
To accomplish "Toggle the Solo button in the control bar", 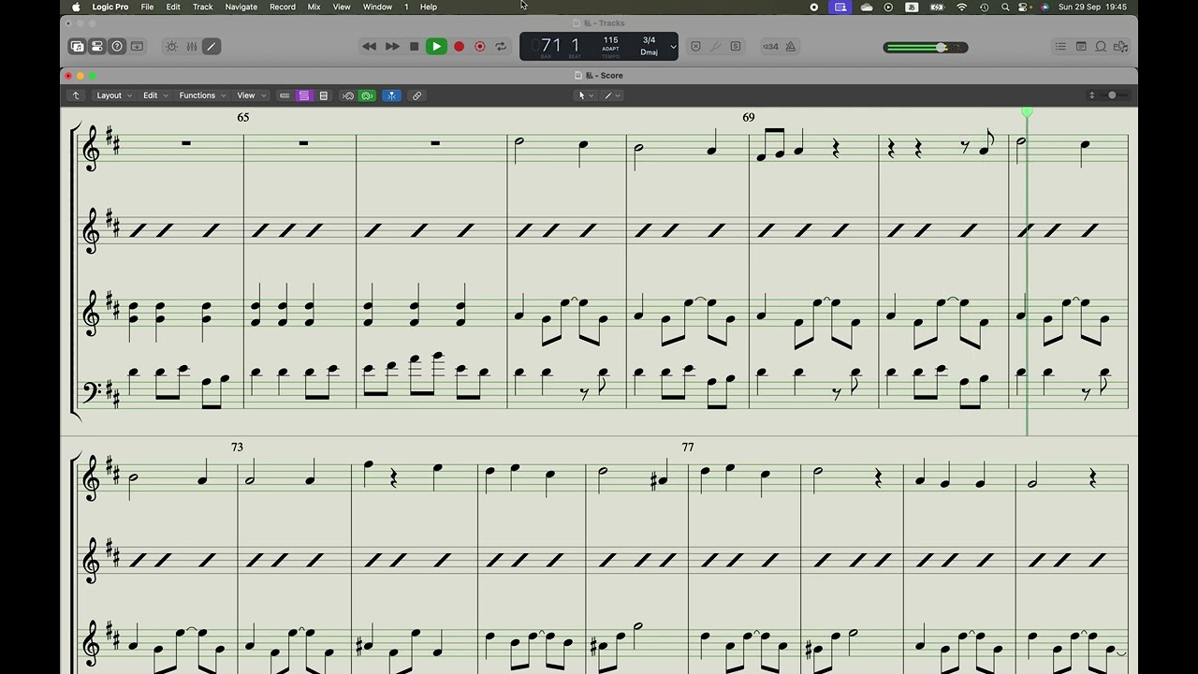I will point(736,47).
